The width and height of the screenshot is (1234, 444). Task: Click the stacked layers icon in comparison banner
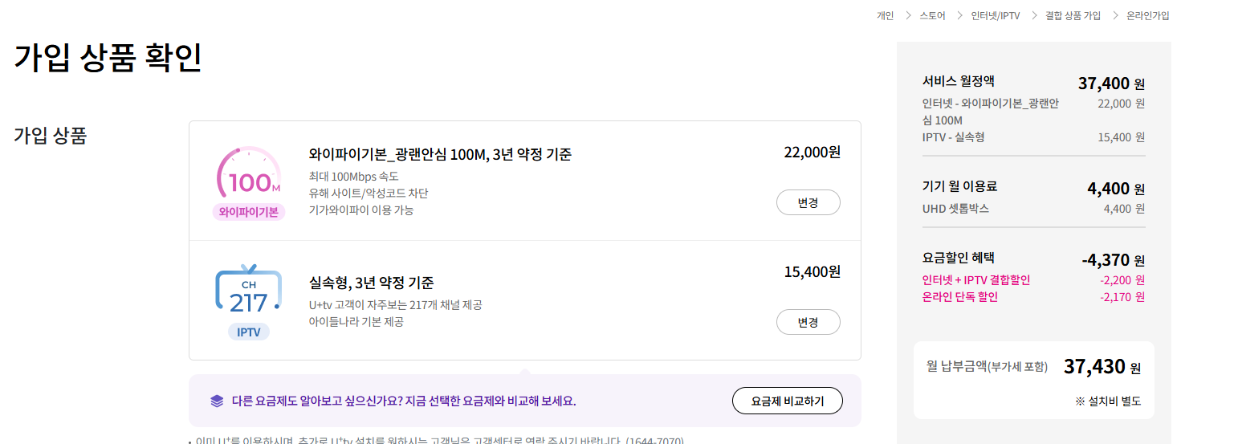pyautogui.click(x=217, y=401)
